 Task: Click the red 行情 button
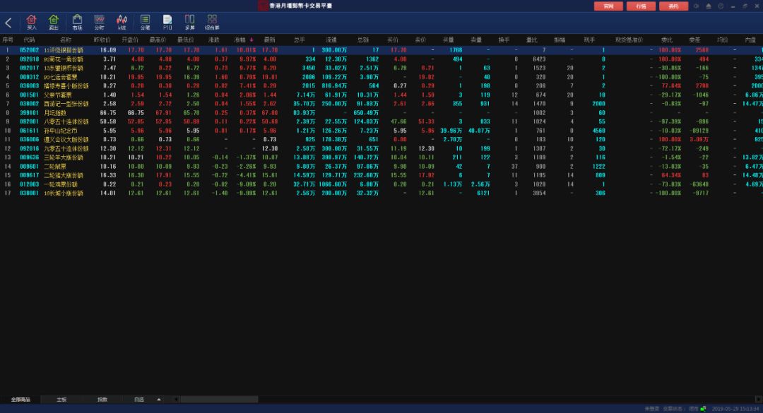[641, 6]
